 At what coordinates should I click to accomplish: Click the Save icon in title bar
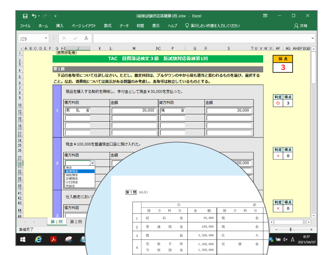point(25,16)
